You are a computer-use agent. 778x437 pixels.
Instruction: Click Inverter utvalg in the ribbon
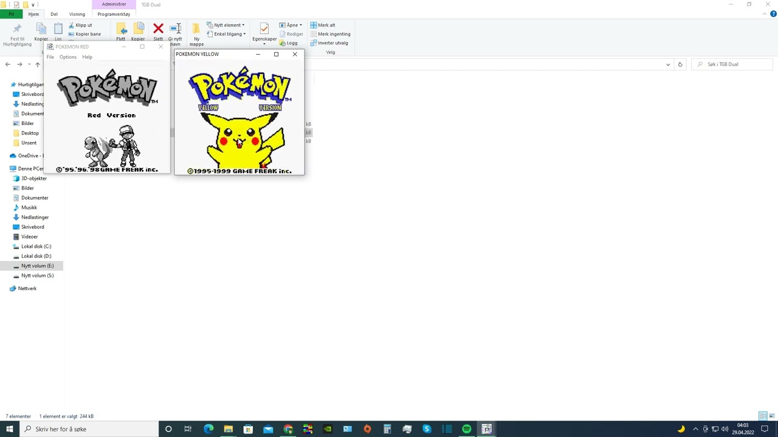(x=329, y=43)
